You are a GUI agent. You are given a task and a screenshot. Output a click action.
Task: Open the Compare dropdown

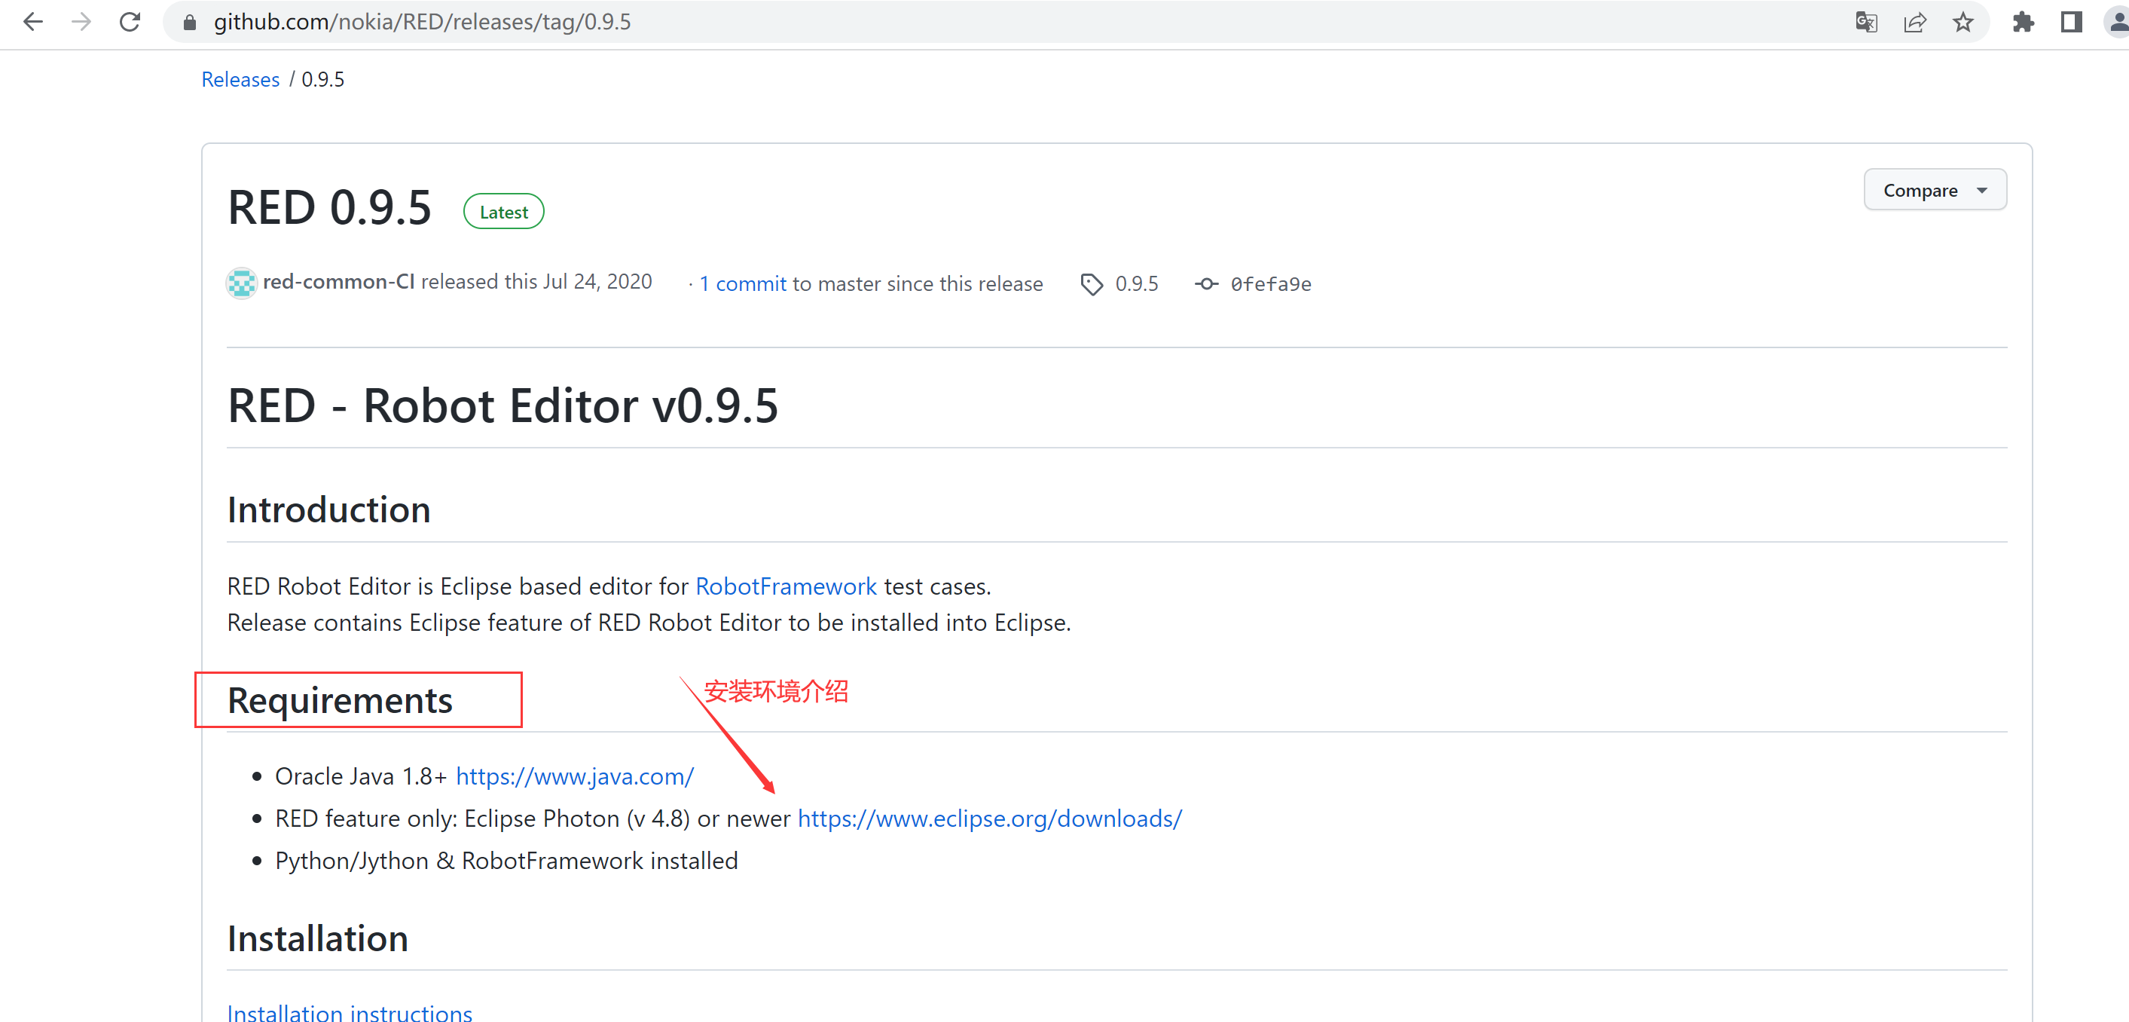pyautogui.click(x=1934, y=190)
